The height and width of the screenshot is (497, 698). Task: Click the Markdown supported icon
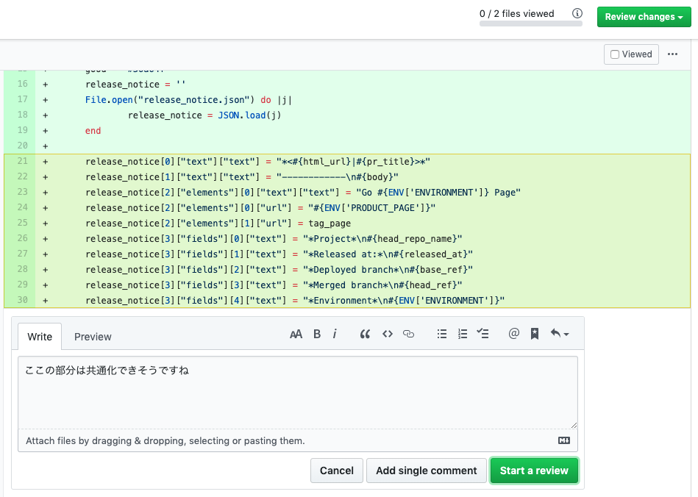tap(564, 440)
